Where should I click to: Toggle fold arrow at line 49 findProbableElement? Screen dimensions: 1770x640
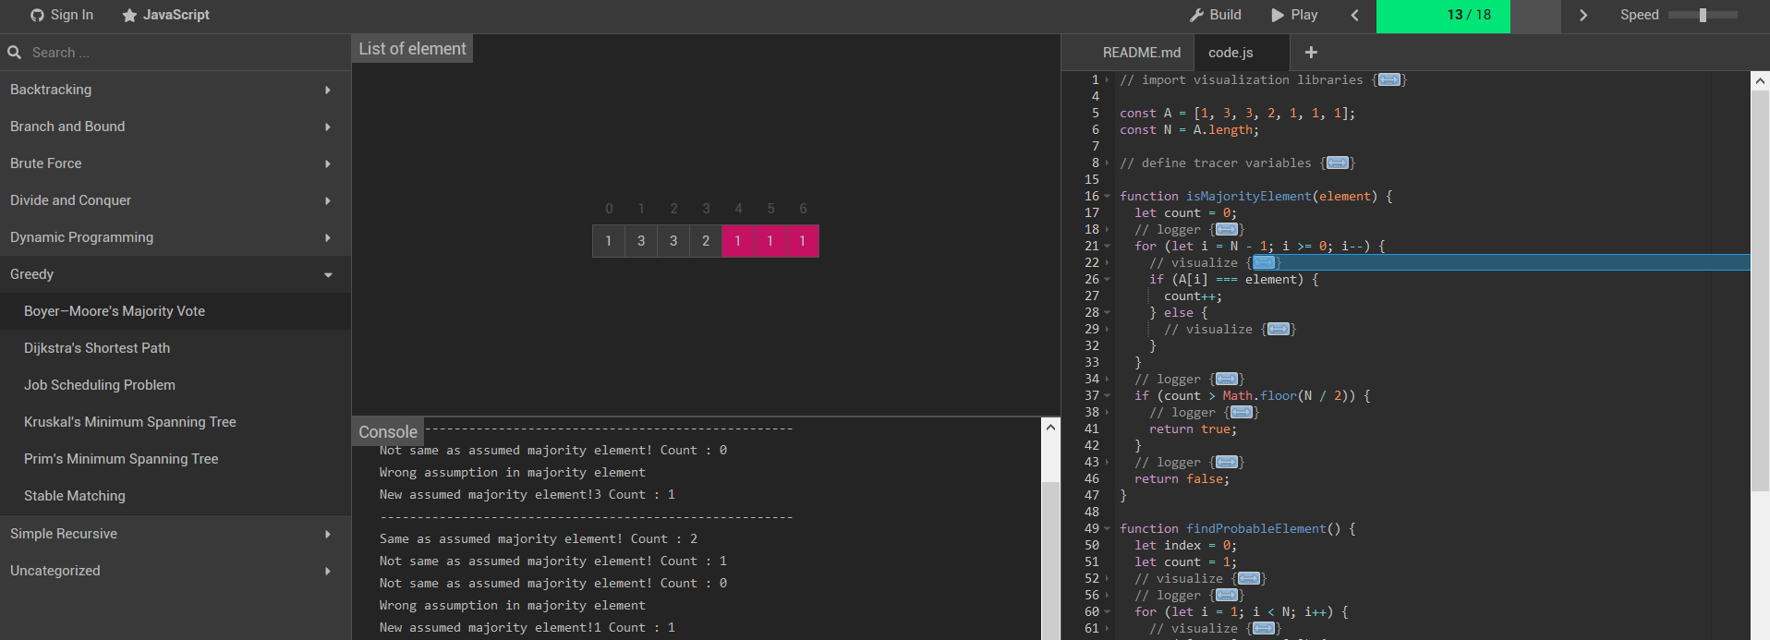(1107, 528)
